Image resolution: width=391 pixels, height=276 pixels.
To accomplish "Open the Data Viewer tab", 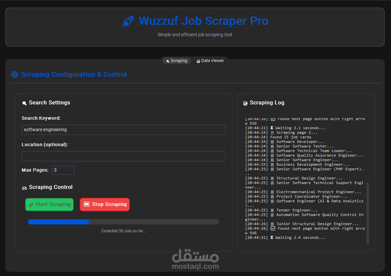I will (x=210, y=61).
